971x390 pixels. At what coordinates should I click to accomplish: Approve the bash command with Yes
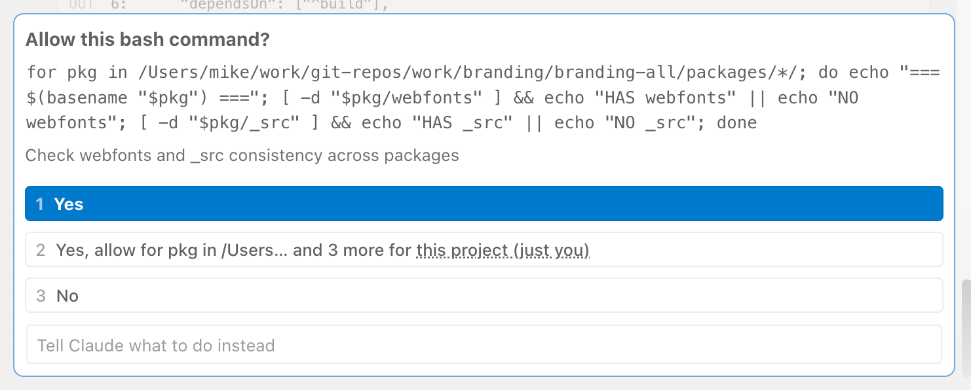click(484, 204)
